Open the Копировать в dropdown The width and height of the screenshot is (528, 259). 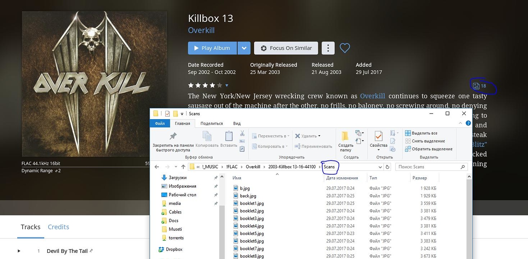tap(270, 146)
